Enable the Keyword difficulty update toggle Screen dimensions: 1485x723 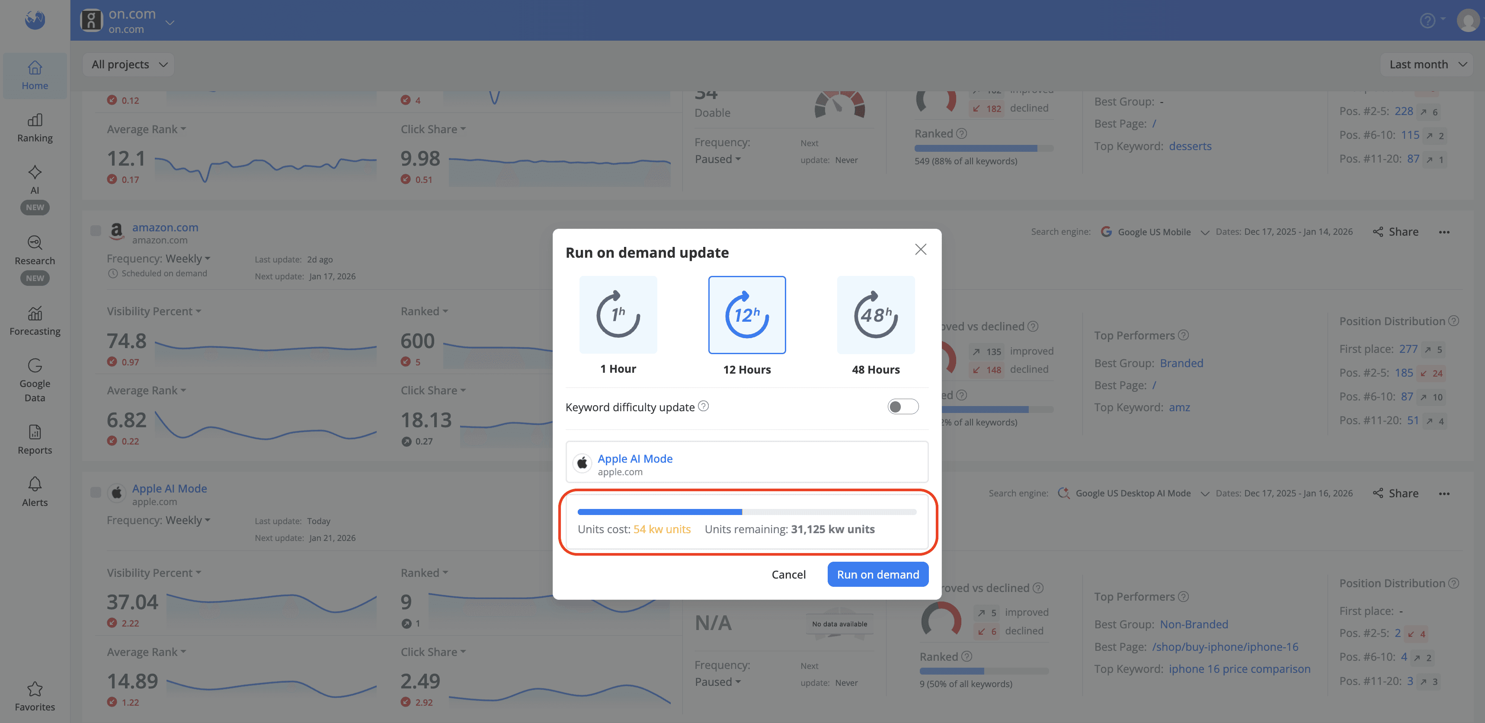(903, 406)
